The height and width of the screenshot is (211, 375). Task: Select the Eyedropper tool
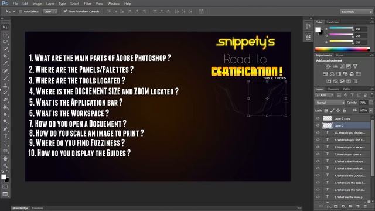tap(5, 63)
